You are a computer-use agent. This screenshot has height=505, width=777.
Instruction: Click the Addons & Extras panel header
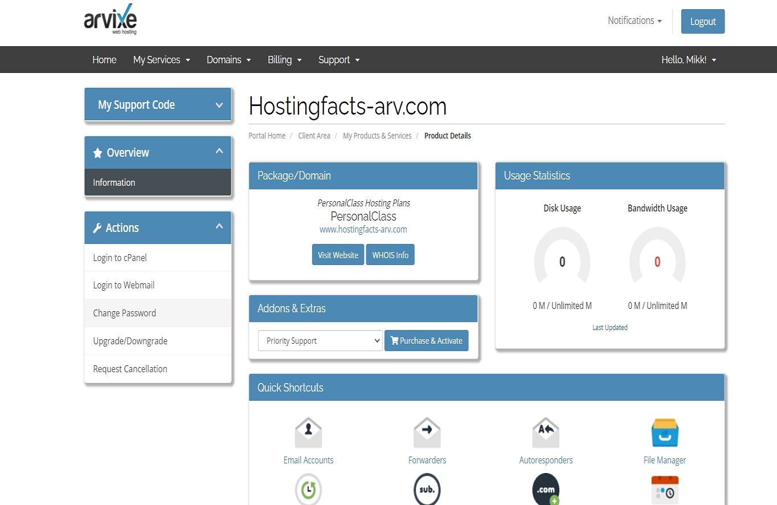363,308
